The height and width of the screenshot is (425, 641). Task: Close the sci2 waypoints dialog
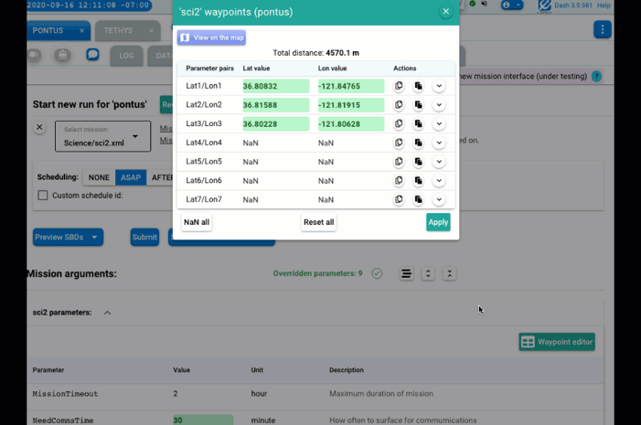445,12
